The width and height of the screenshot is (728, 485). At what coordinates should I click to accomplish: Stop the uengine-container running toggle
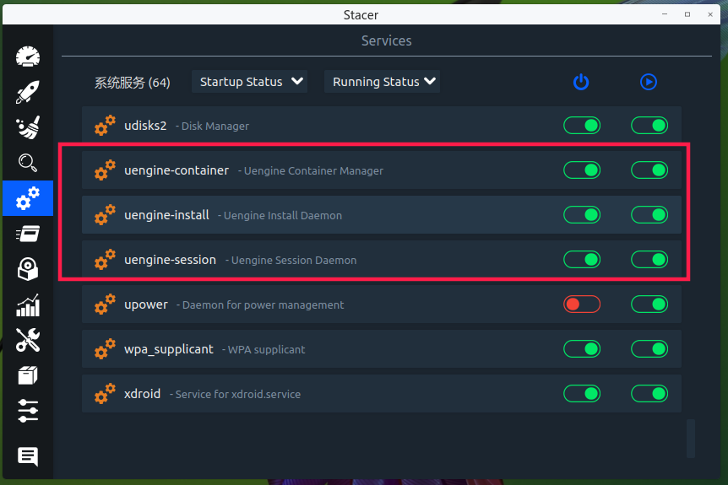649,170
